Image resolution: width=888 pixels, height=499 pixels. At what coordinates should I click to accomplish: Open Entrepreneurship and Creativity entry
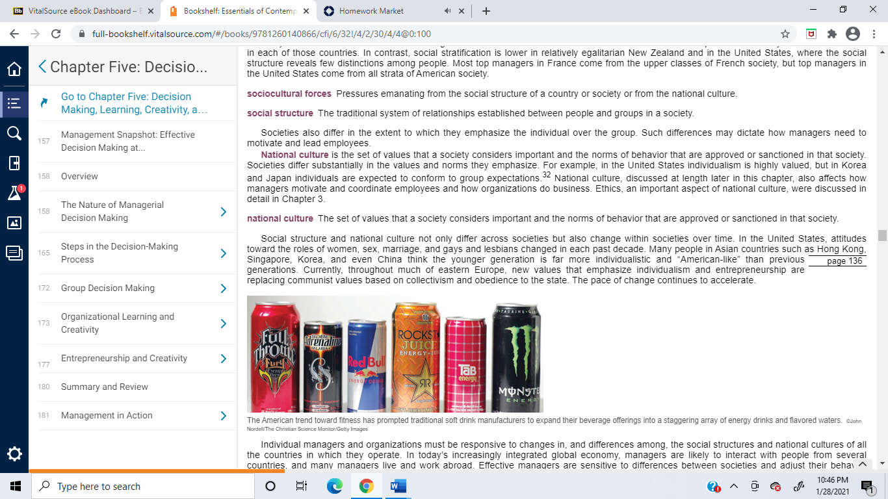tap(124, 358)
